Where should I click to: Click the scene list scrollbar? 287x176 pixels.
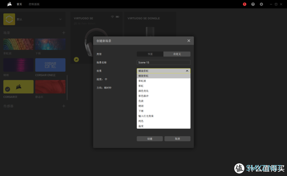pyautogui.click(x=67, y=88)
